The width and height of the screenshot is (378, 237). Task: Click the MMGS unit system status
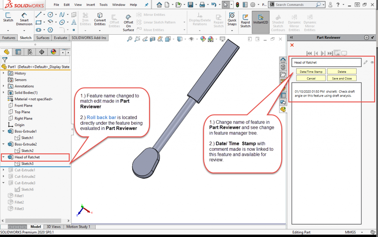click(x=350, y=232)
